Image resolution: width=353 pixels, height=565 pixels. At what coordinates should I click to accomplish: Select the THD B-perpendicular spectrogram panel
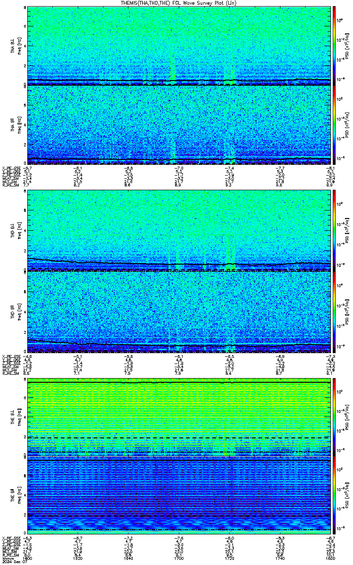point(179,231)
